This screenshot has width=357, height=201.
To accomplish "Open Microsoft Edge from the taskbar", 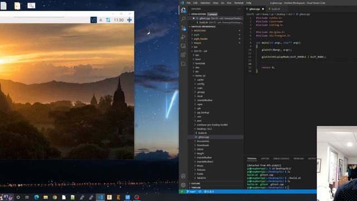I will pyautogui.click(x=36, y=197).
